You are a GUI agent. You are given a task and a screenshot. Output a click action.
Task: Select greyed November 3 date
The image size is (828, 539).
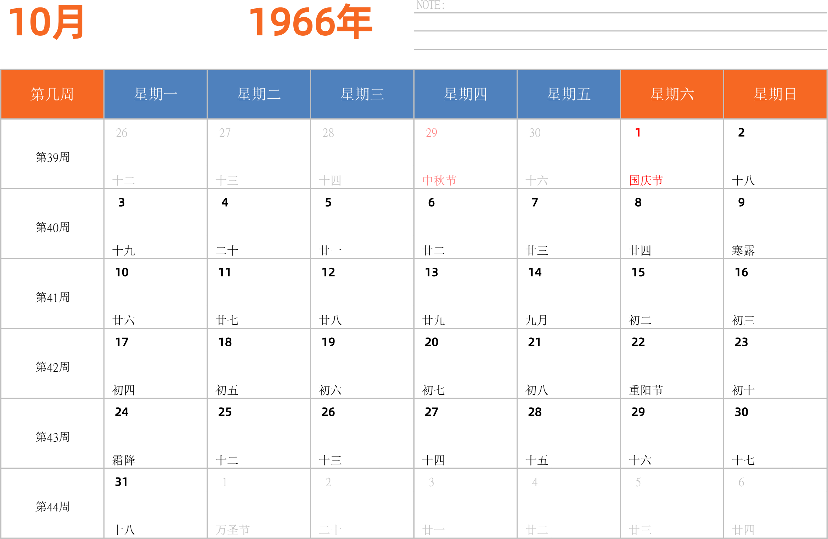tap(432, 482)
